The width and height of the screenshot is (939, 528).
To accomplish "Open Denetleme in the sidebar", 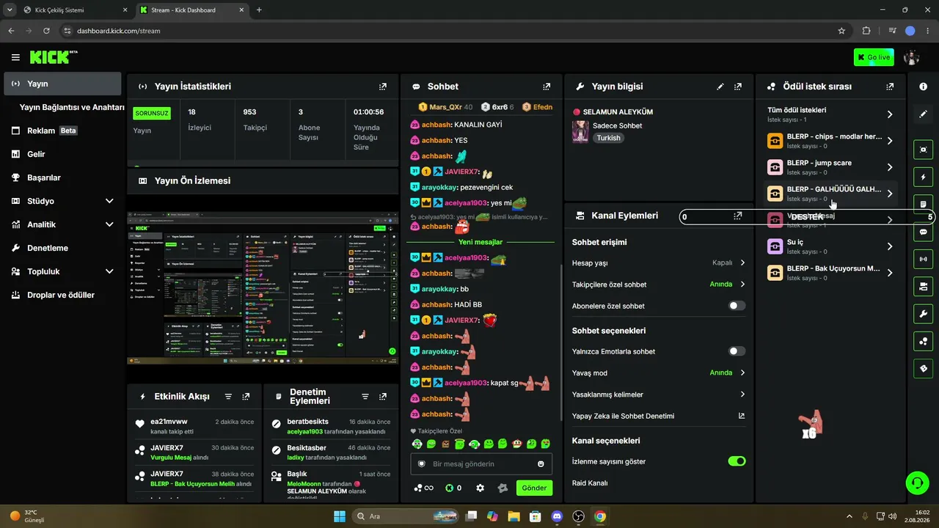I will [62, 248].
